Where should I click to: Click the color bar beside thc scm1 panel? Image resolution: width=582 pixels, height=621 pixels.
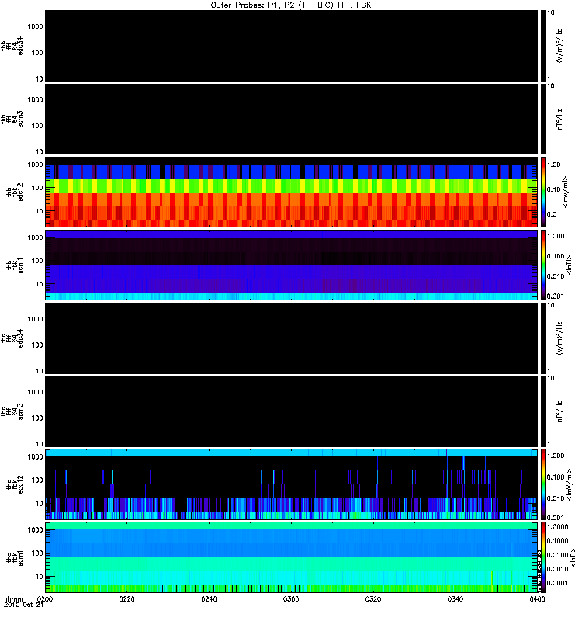coord(543,557)
